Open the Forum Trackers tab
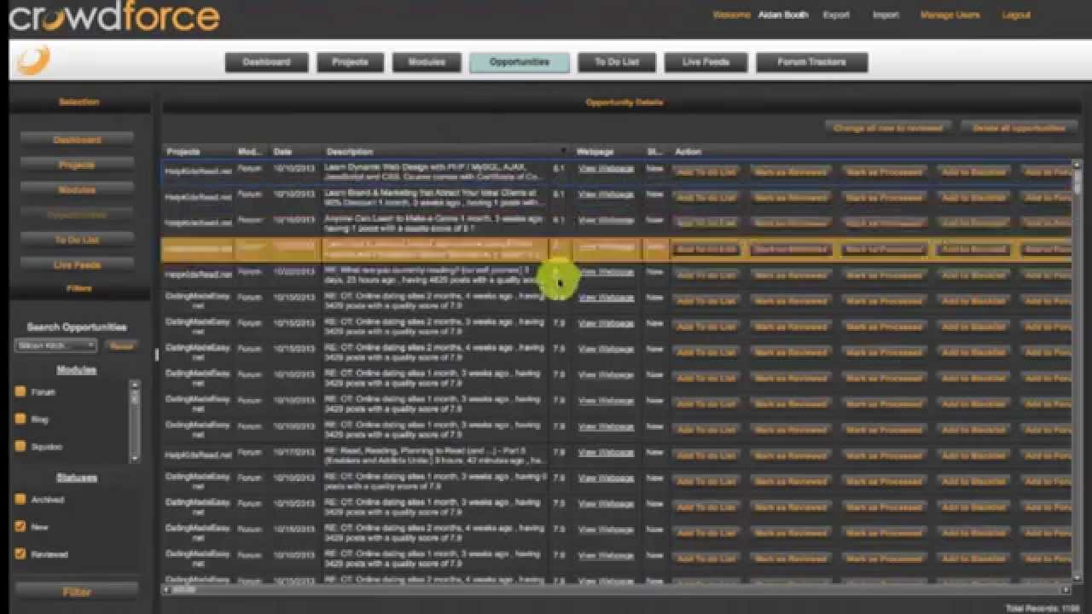Screen dimensions: 1092x614 811,62
